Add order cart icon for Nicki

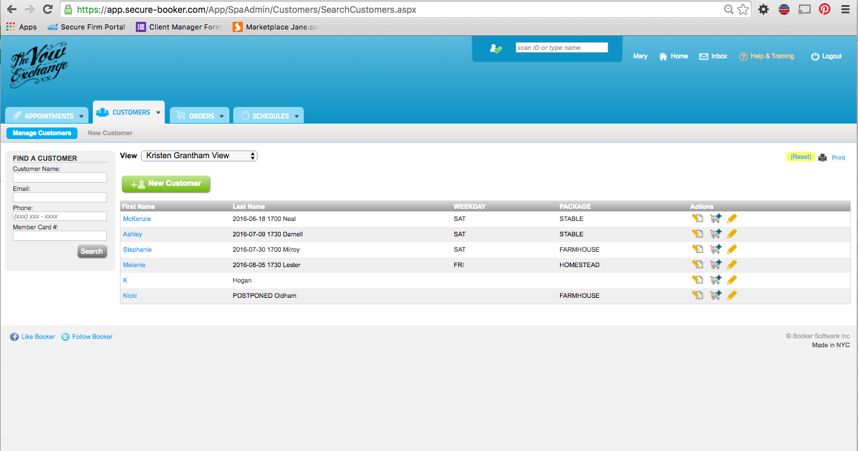[715, 295]
